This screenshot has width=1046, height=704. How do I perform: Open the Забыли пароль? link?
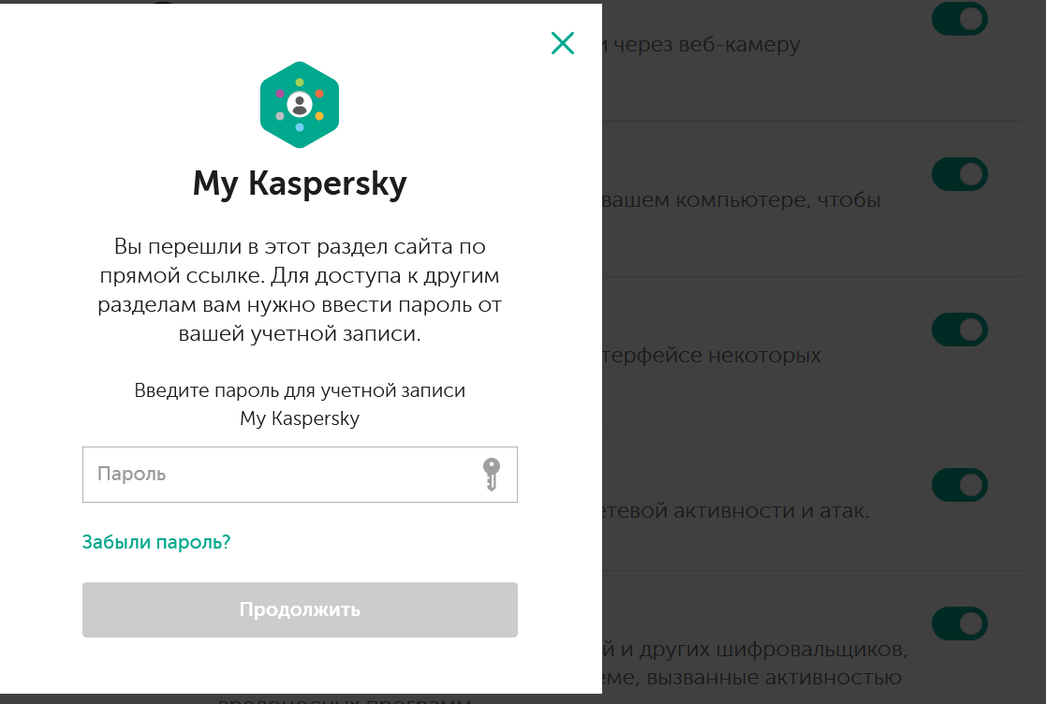click(156, 542)
